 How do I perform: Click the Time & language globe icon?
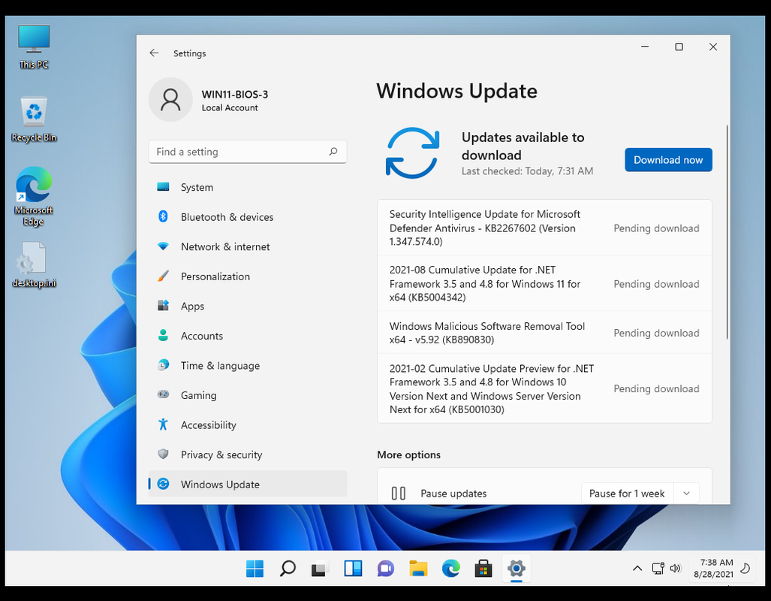click(x=163, y=365)
